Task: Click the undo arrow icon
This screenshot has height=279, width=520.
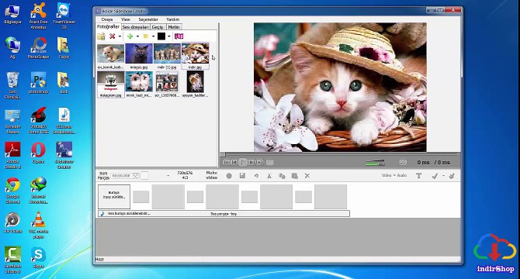Action: click(x=256, y=176)
